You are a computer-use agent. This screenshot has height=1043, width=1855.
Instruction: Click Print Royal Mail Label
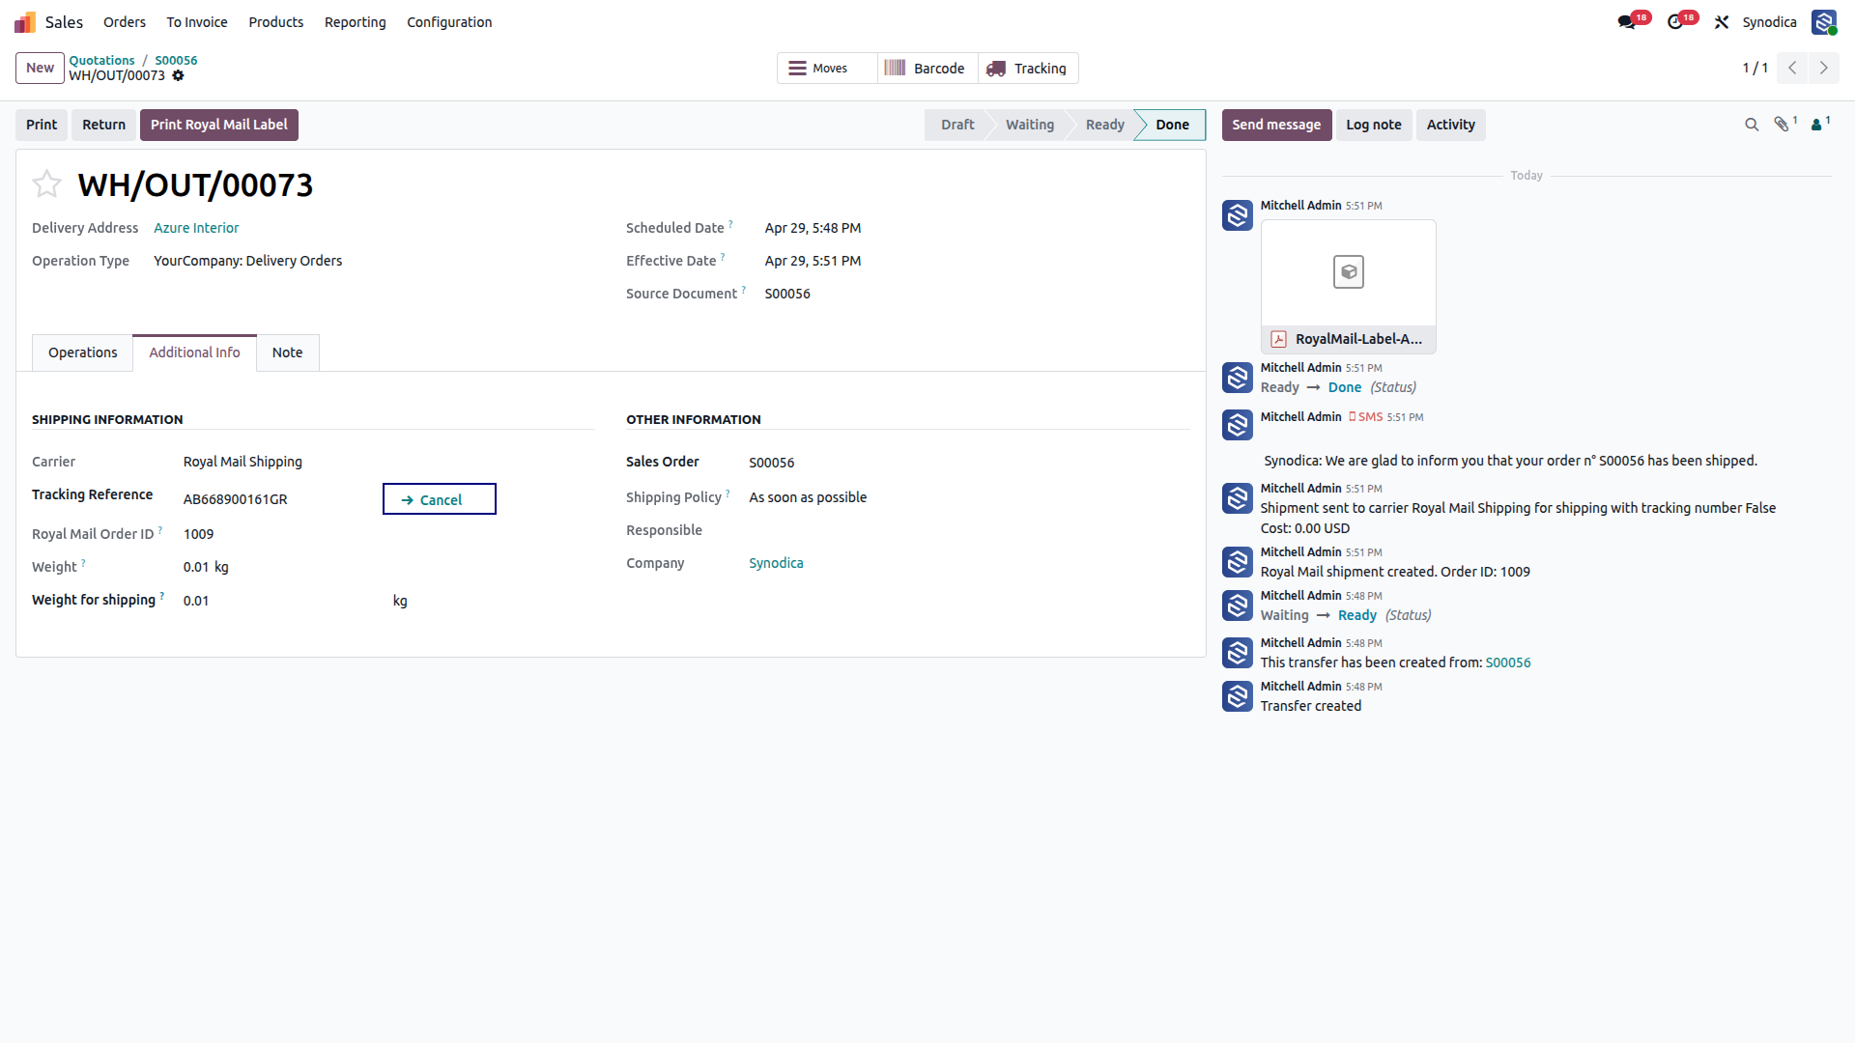(219, 125)
